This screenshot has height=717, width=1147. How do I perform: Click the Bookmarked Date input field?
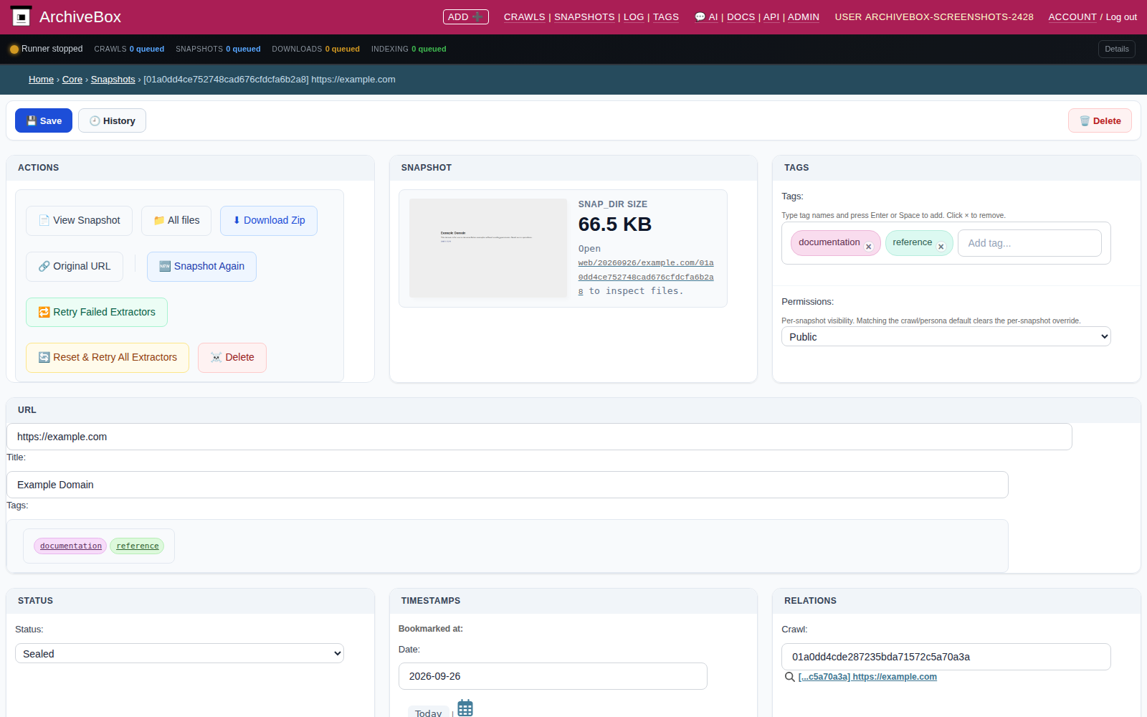(553, 676)
